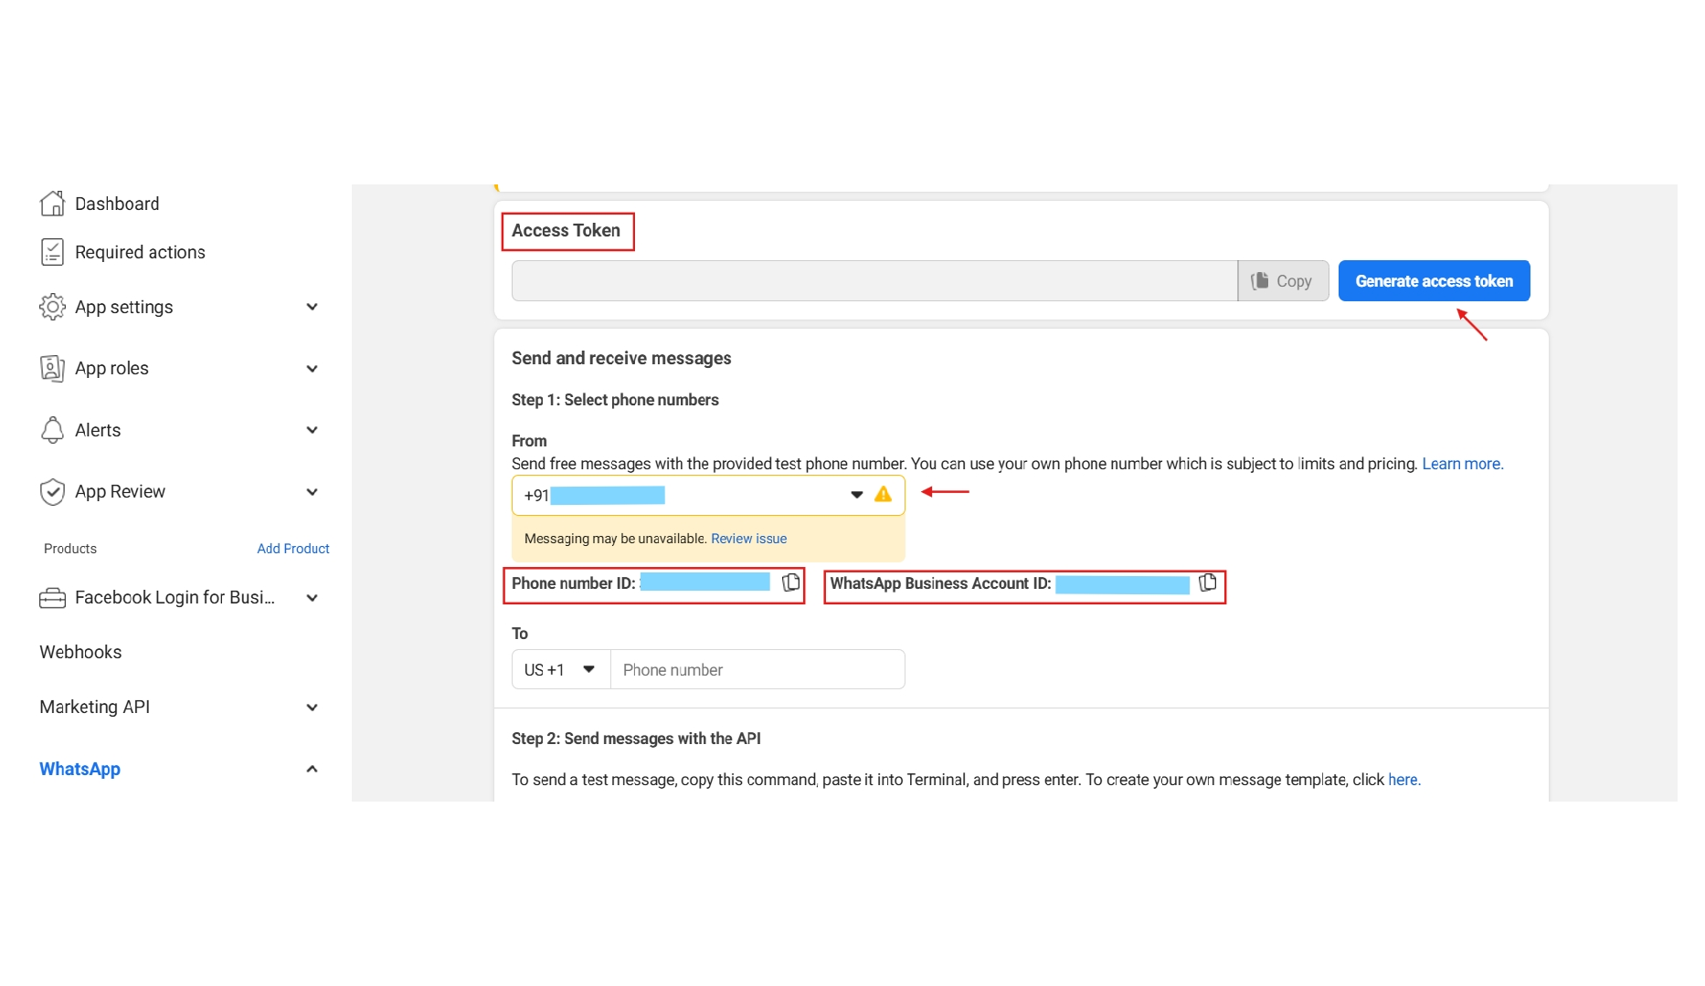Image resolution: width=1705 pixels, height=986 pixels.
Task: Click the 'Phone number ID:' label
Action: point(573,583)
